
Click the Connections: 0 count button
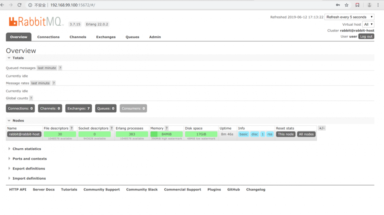click(x=20, y=108)
